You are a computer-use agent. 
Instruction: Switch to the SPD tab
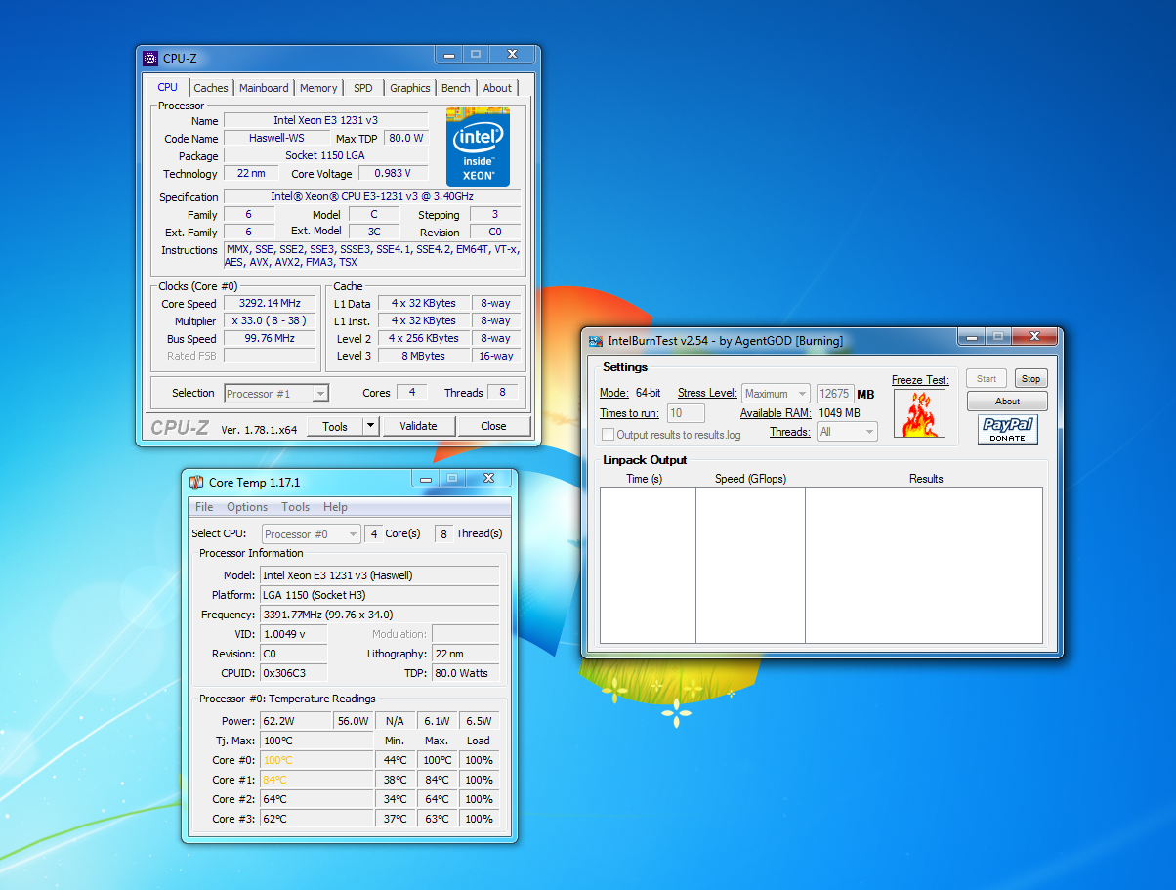tap(363, 88)
